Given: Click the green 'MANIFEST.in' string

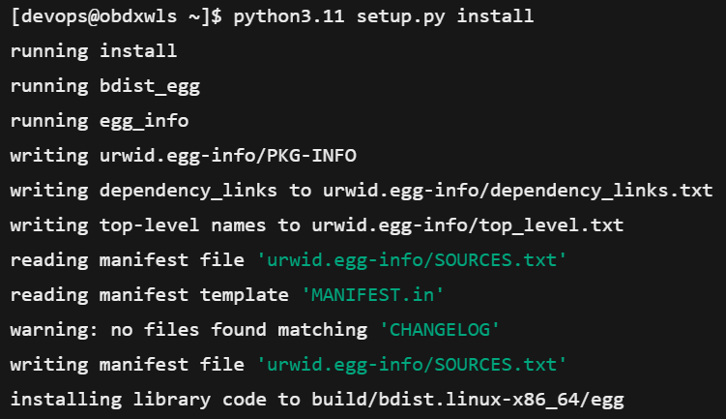Looking at the screenshot, I should tap(371, 295).
